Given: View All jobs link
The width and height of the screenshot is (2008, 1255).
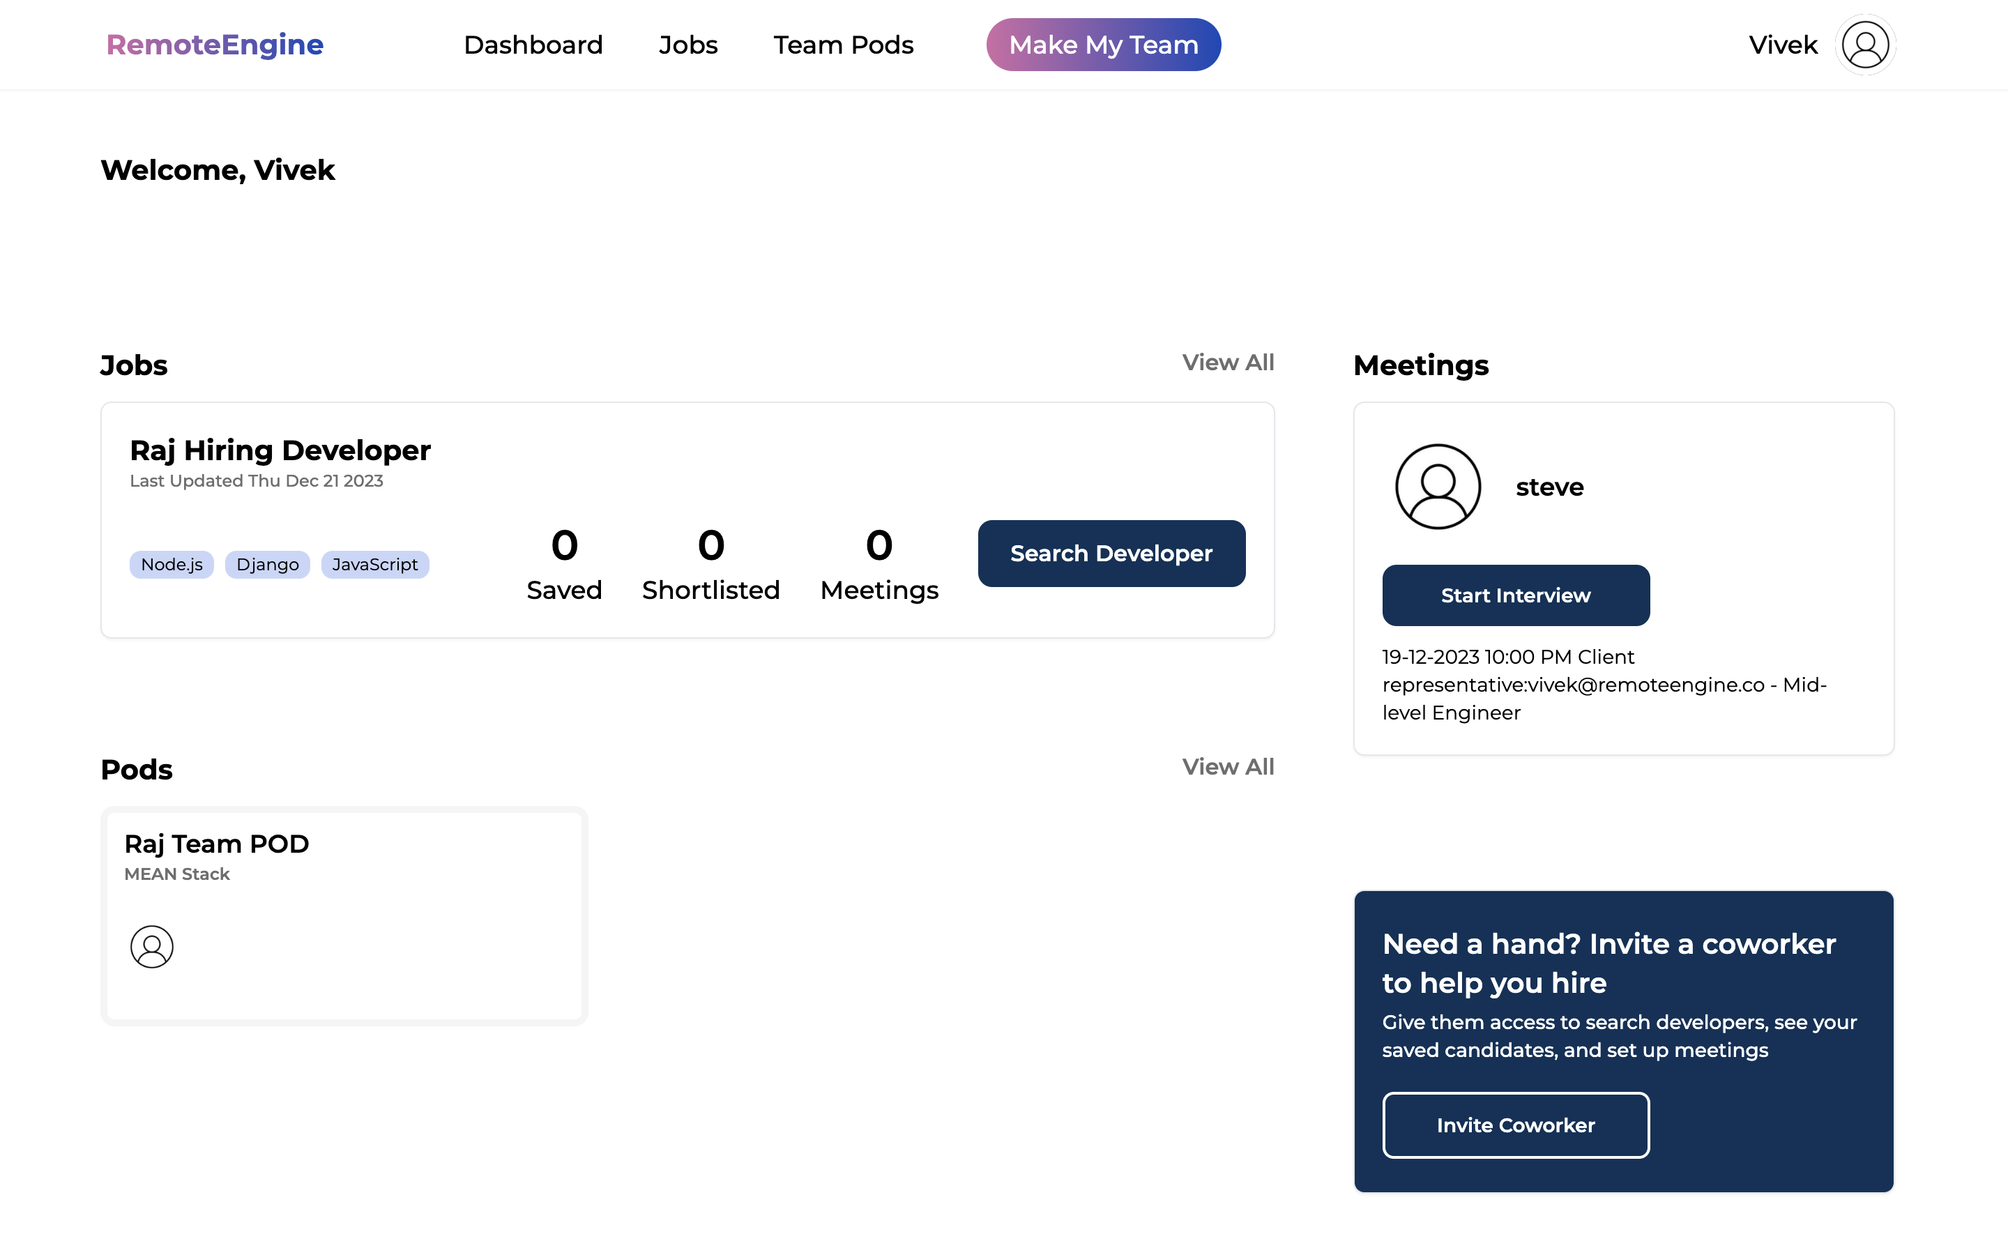Looking at the screenshot, I should click(1227, 363).
